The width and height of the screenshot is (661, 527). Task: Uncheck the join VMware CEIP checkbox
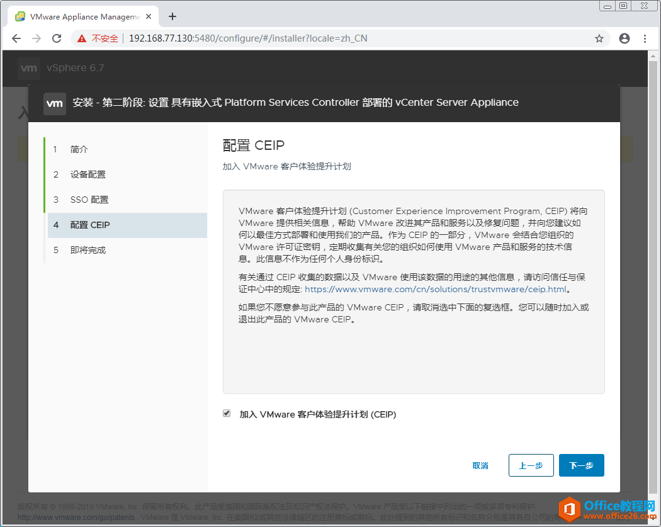tap(227, 413)
